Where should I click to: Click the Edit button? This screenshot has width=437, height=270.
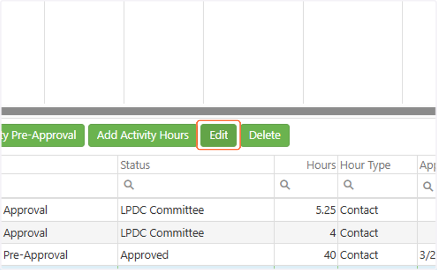click(219, 135)
